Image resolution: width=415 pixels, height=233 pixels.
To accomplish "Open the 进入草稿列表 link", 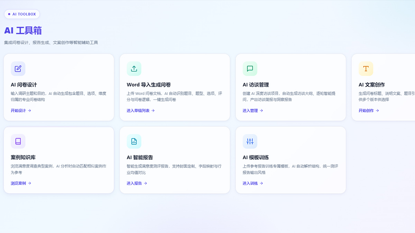I will 141,111.
